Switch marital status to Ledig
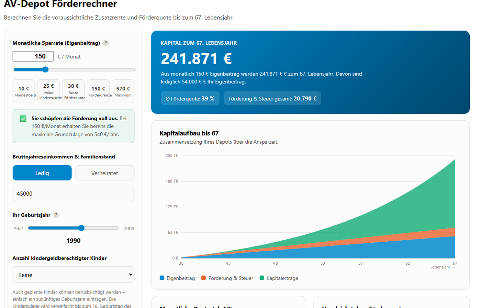 (x=42, y=173)
